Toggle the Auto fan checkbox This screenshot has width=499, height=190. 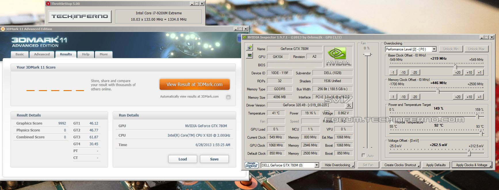(x=363, y=155)
